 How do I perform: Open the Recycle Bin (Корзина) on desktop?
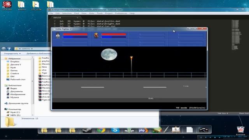240,131
